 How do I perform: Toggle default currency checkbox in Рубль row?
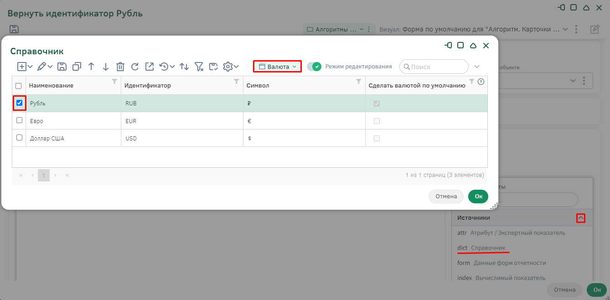click(x=377, y=103)
